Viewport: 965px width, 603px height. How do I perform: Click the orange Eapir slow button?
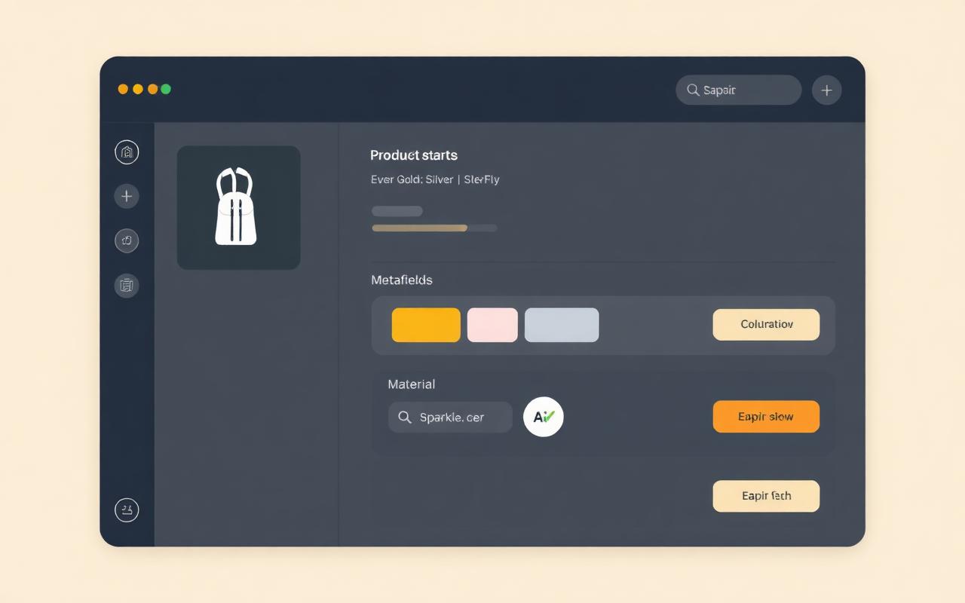(x=766, y=417)
